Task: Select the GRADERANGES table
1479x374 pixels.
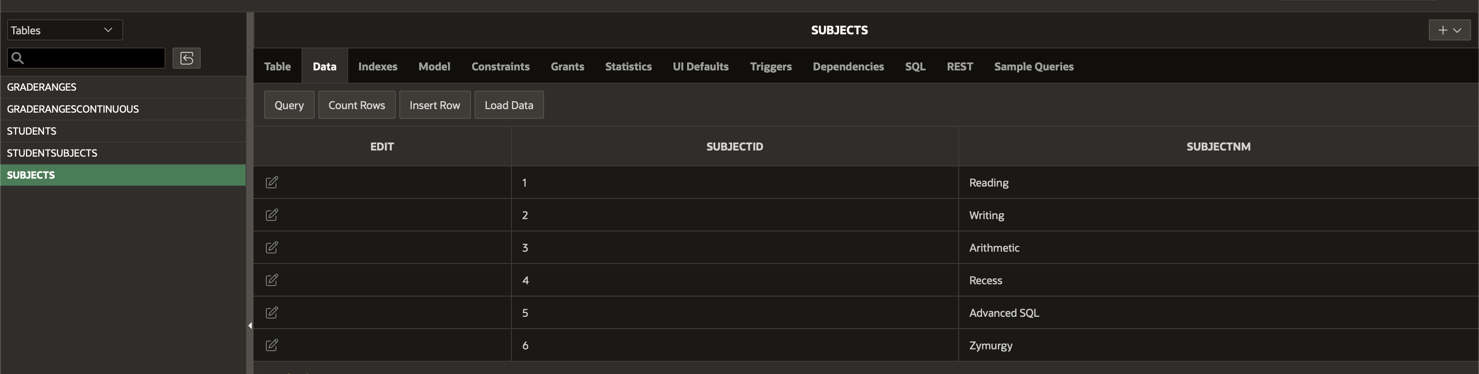Action: [123, 87]
